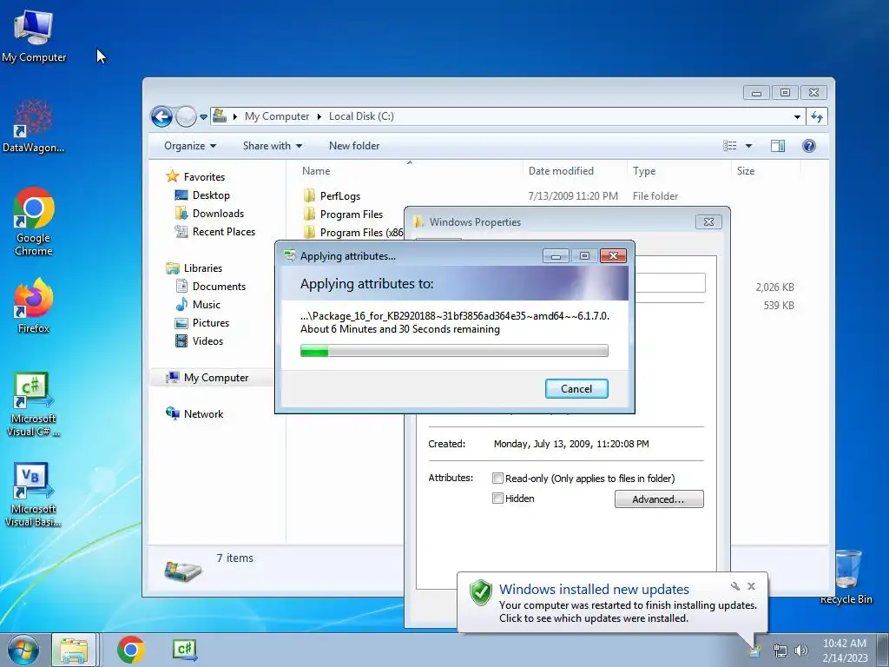Image resolution: width=889 pixels, height=667 pixels.
Task: Sort by Size column header
Action: tap(746, 171)
